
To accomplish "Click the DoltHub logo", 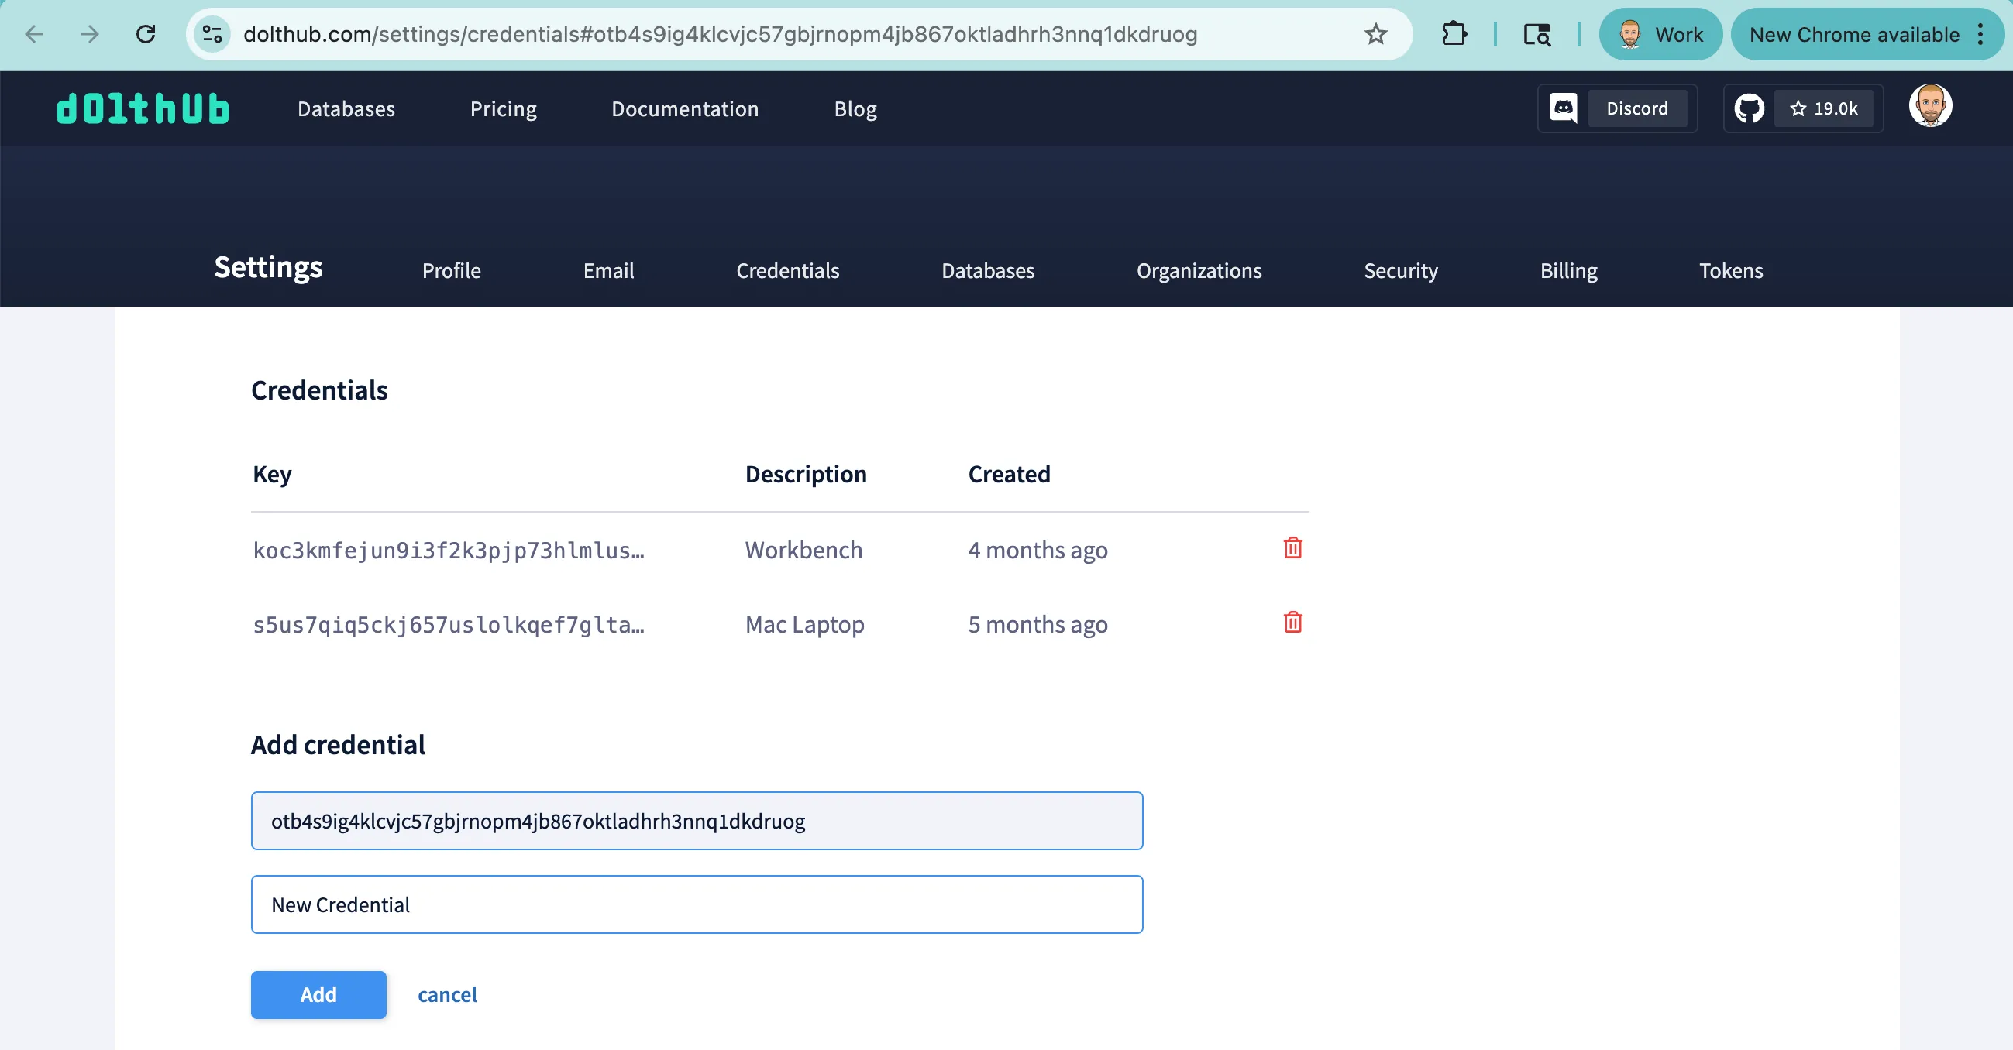I will point(143,108).
